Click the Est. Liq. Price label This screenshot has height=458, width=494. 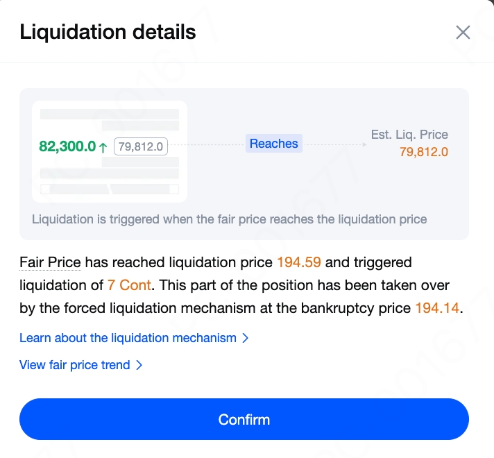pyautogui.click(x=409, y=135)
